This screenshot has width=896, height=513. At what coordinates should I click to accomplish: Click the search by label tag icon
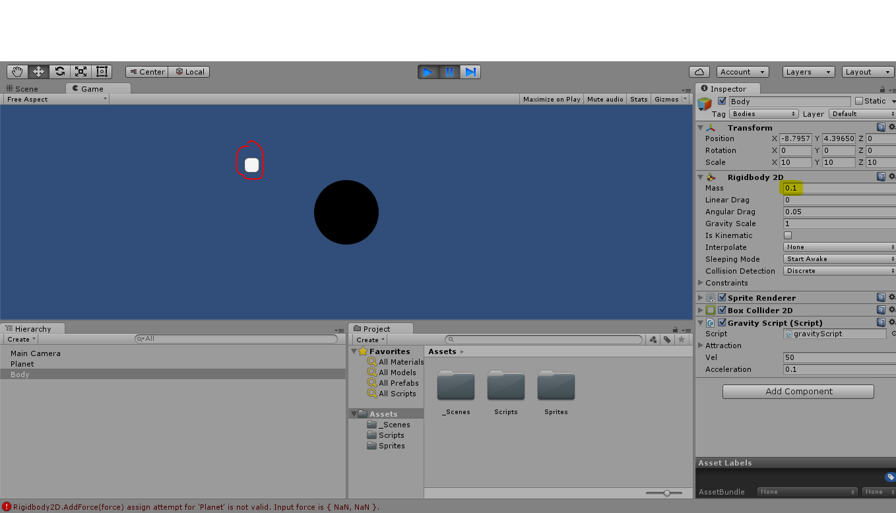[x=668, y=340]
